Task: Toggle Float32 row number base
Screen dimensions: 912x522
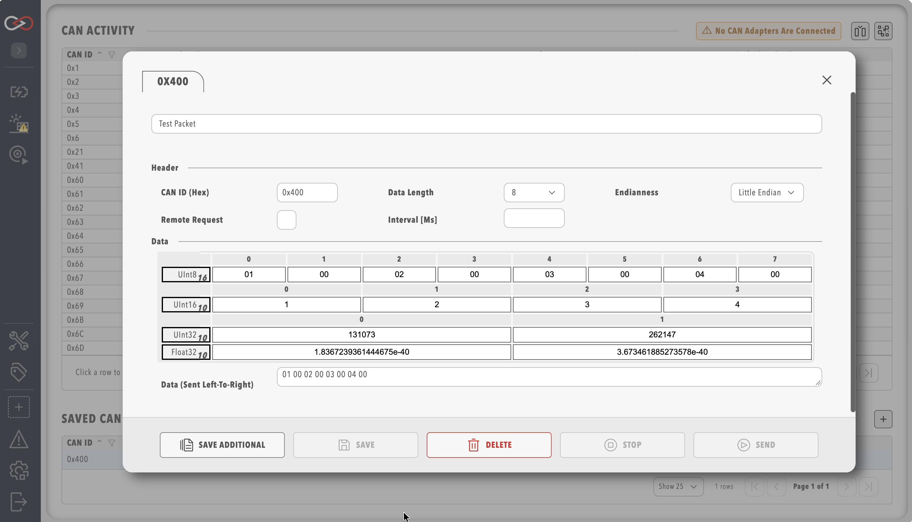Action: [186, 352]
